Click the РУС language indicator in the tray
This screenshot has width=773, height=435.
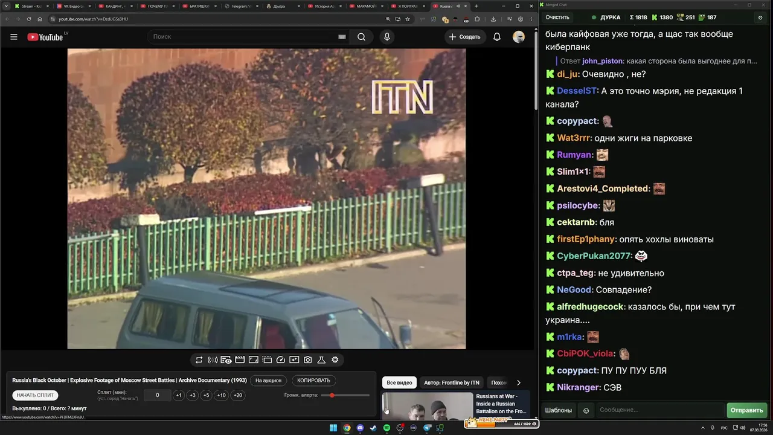[724, 428]
